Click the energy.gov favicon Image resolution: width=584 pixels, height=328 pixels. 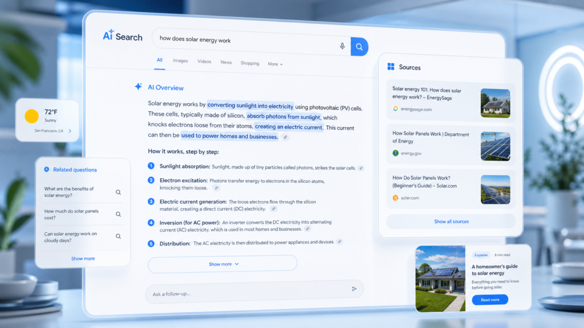[396, 153]
